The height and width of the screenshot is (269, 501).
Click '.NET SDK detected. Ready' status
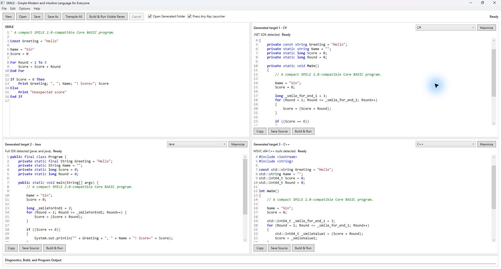pyautogui.click(x=272, y=35)
